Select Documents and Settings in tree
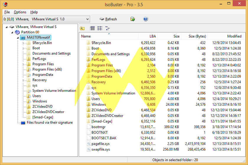 point(51,53)
